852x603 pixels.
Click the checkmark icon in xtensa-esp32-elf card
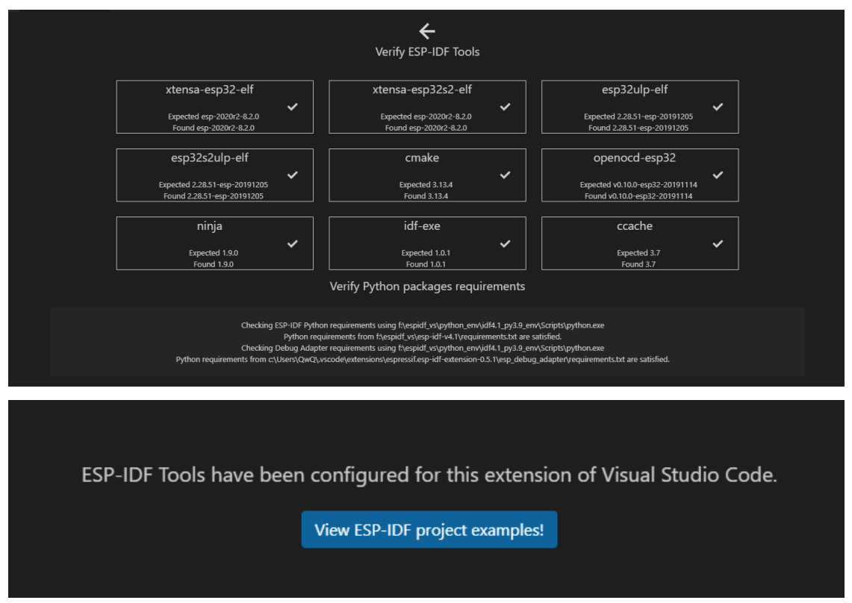(x=292, y=107)
